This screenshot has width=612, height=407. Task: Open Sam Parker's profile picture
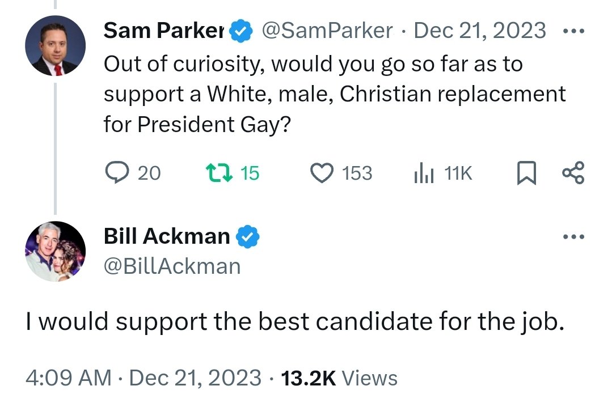[x=56, y=45]
